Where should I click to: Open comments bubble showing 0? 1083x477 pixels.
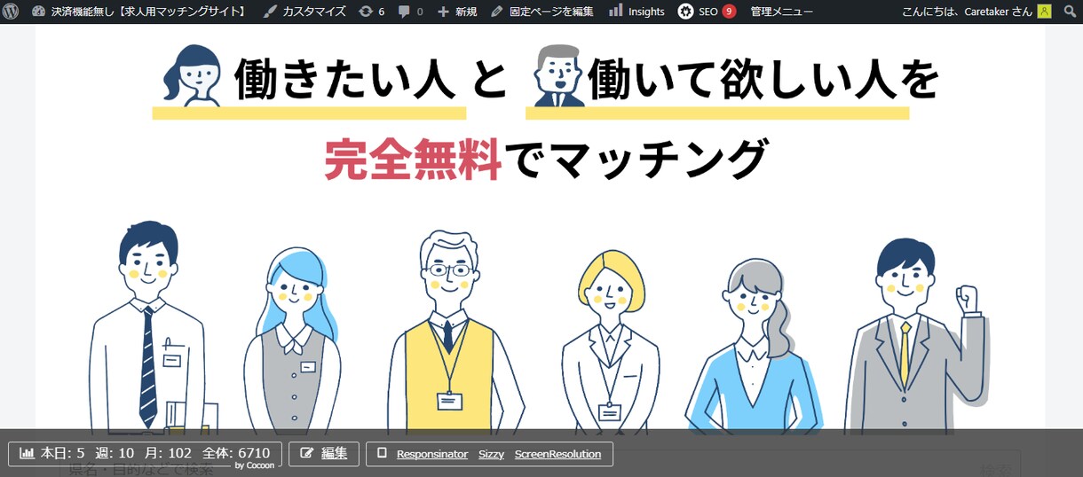410,12
